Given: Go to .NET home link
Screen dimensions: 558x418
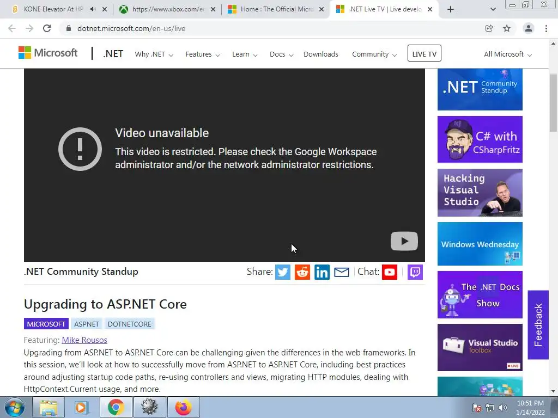Looking at the screenshot, I should 113,54.
